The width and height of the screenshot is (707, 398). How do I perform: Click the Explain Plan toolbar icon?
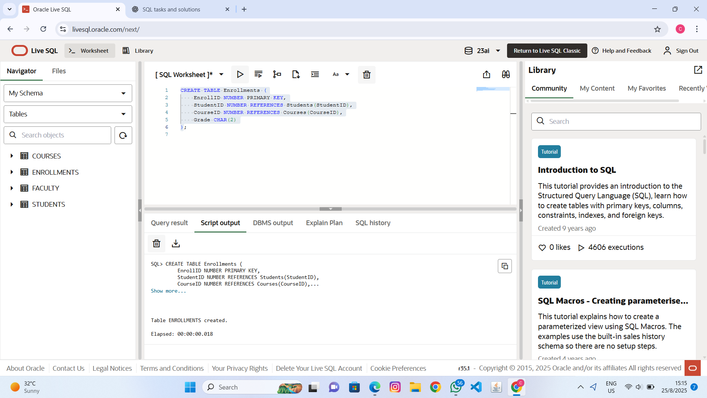tap(277, 74)
